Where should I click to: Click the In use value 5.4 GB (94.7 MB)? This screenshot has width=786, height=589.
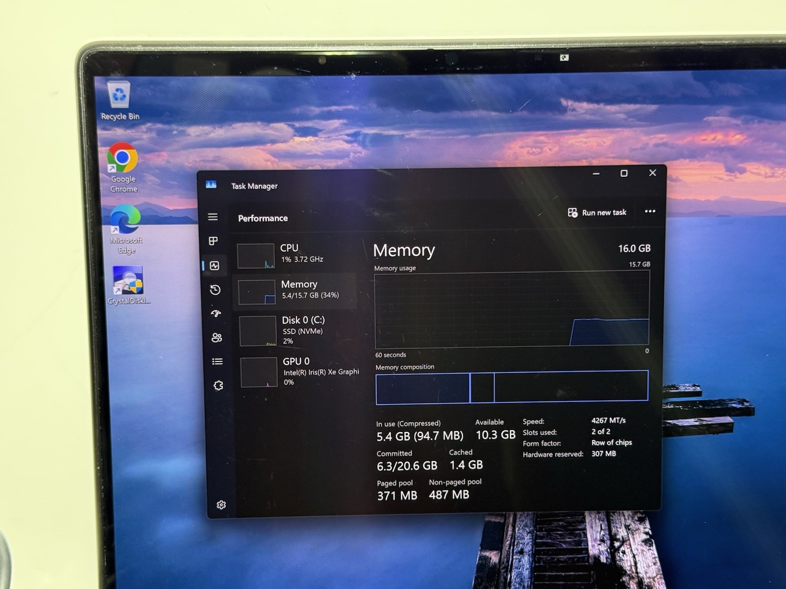pyautogui.click(x=420, y=436)
